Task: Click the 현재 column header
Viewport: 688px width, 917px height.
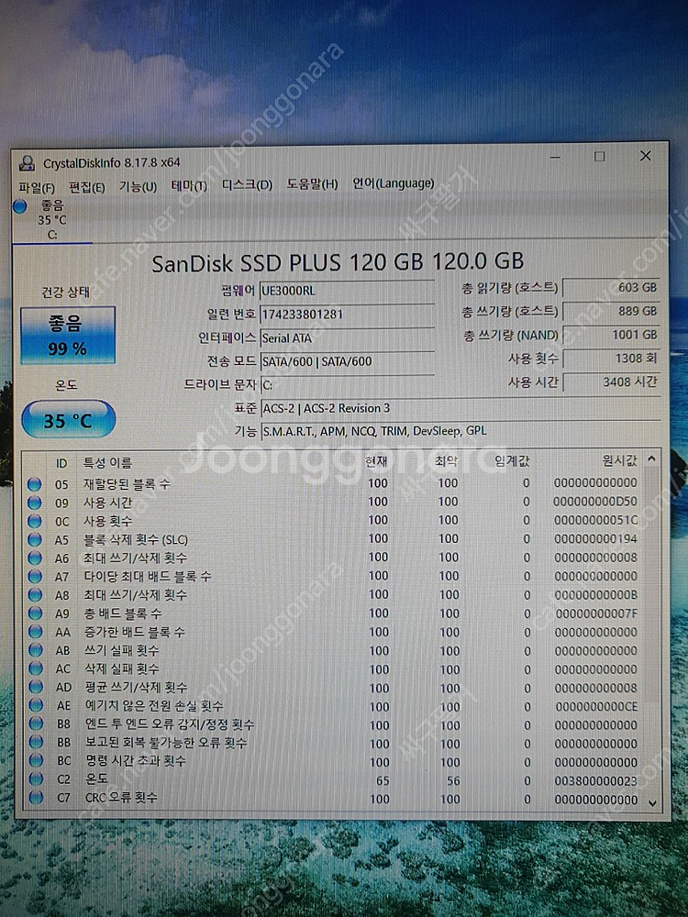Action: (x=375, y=461)
